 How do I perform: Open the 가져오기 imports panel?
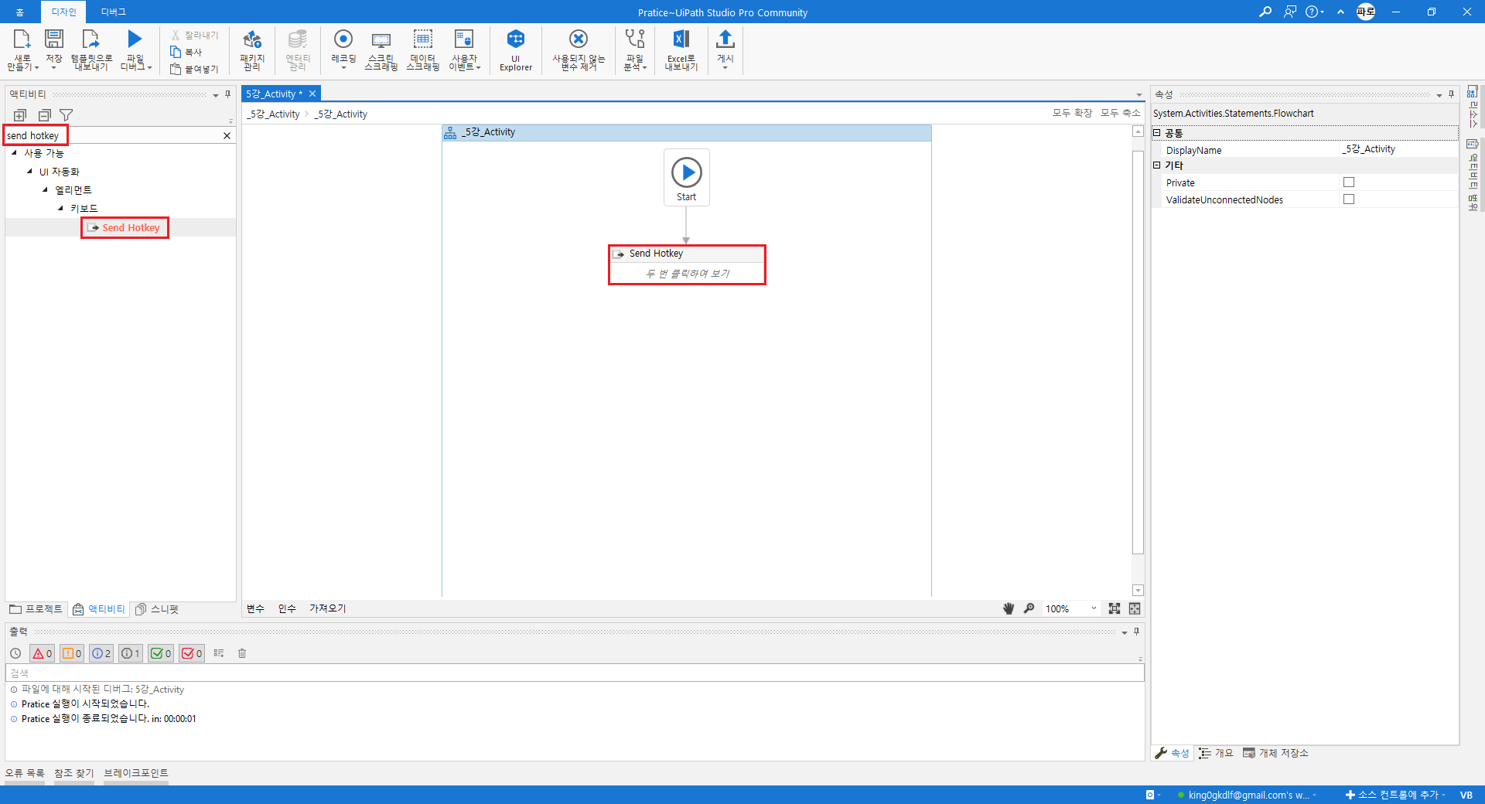(x=328, y=608)
